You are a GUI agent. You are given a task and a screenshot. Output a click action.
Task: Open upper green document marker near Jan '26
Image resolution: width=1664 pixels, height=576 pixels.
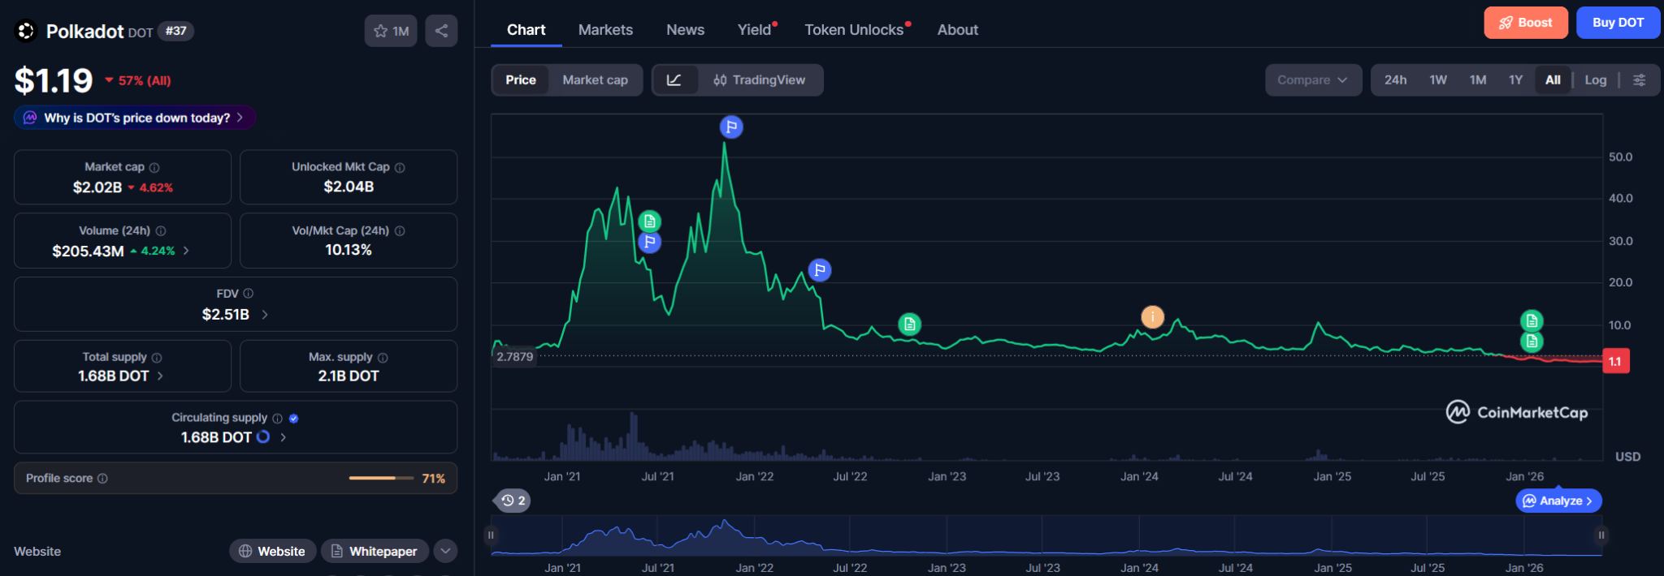click(1532, 321)
